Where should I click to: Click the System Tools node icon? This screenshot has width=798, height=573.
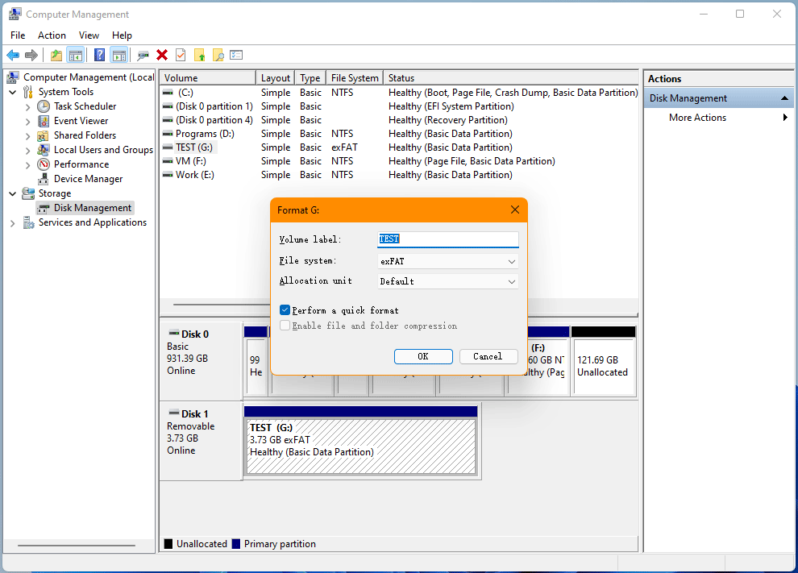(28, 92)
